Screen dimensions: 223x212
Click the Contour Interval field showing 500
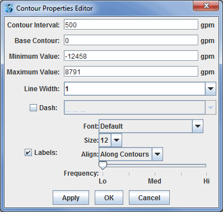point(131,25)
